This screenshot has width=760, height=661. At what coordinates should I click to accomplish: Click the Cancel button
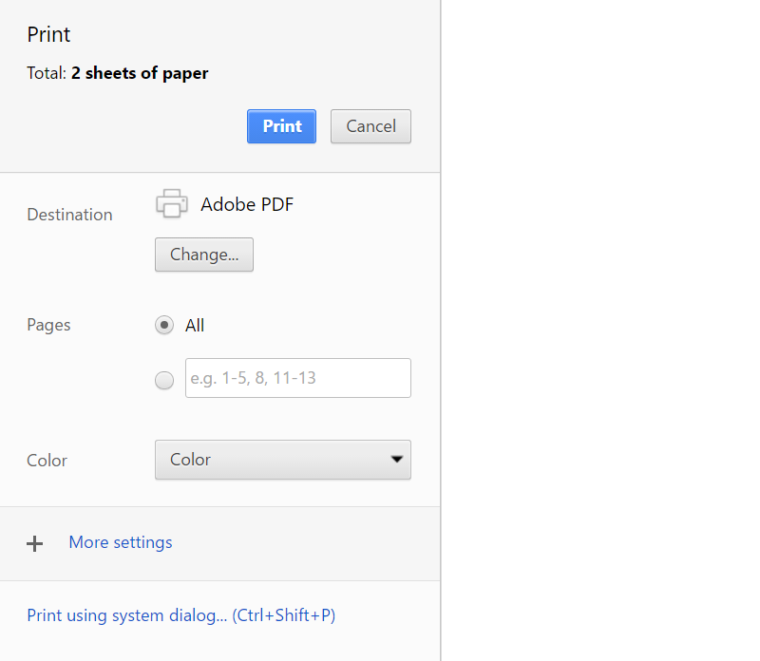point(370,125)
